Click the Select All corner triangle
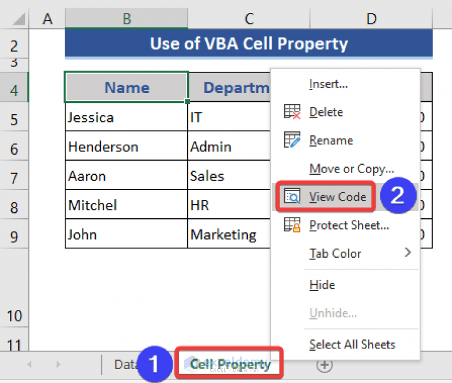The width and height of the screenshot is (452, 383). [19, 19]
